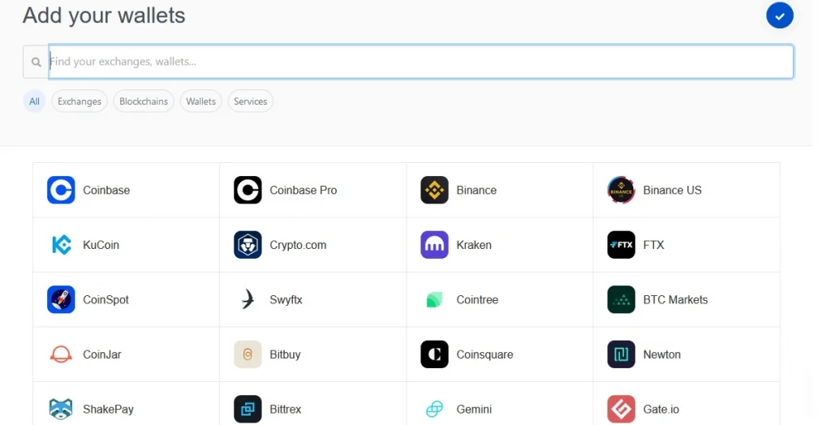Click the Kraken purple logo icon
The image size is (831, 425).
pos(434,245)
